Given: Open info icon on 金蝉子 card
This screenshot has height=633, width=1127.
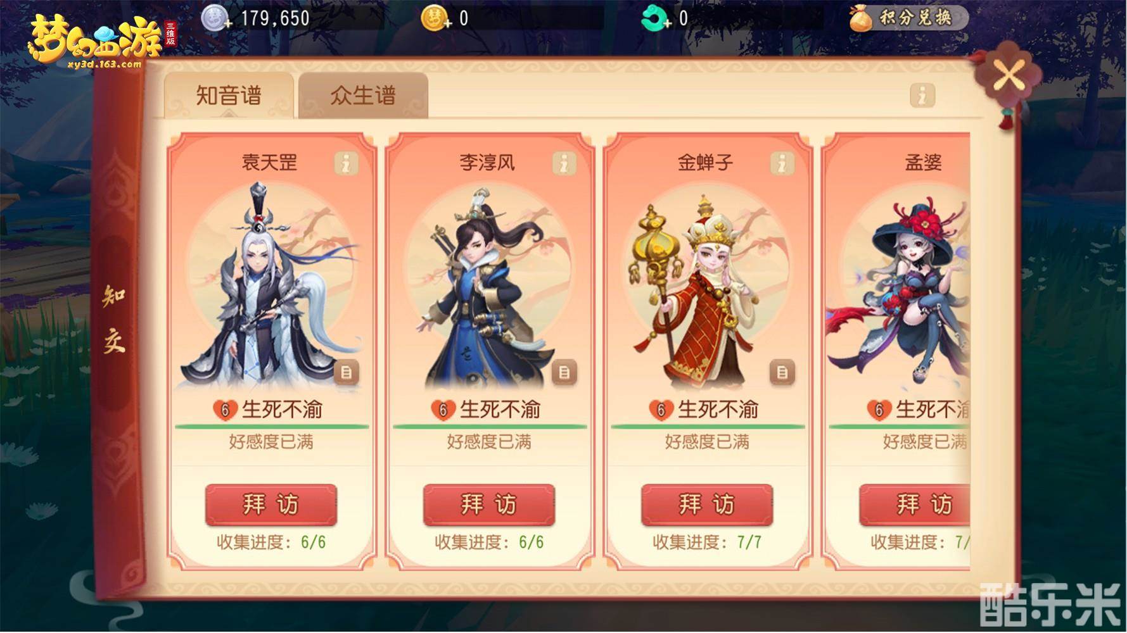Looking at the screenshot, I should click(782, 163).
